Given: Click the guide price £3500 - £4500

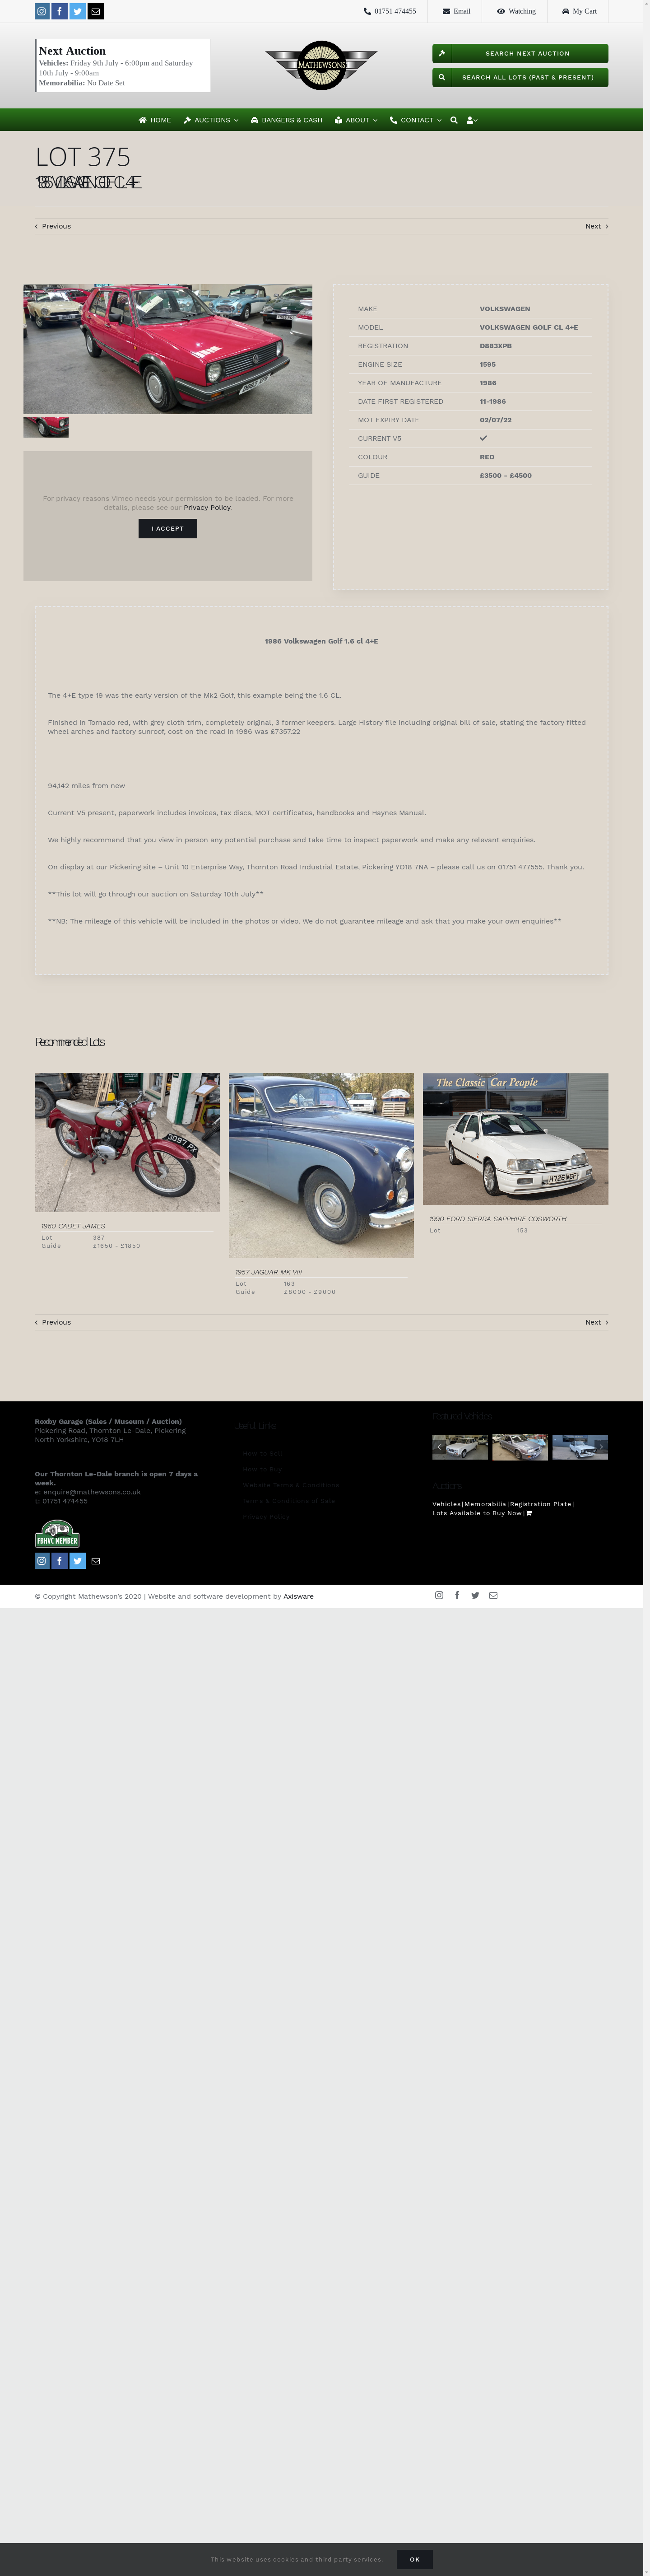Looking at the screenshot, I should point(506,475).
